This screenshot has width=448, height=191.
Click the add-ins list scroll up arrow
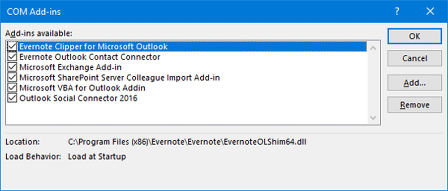(373, 47)
